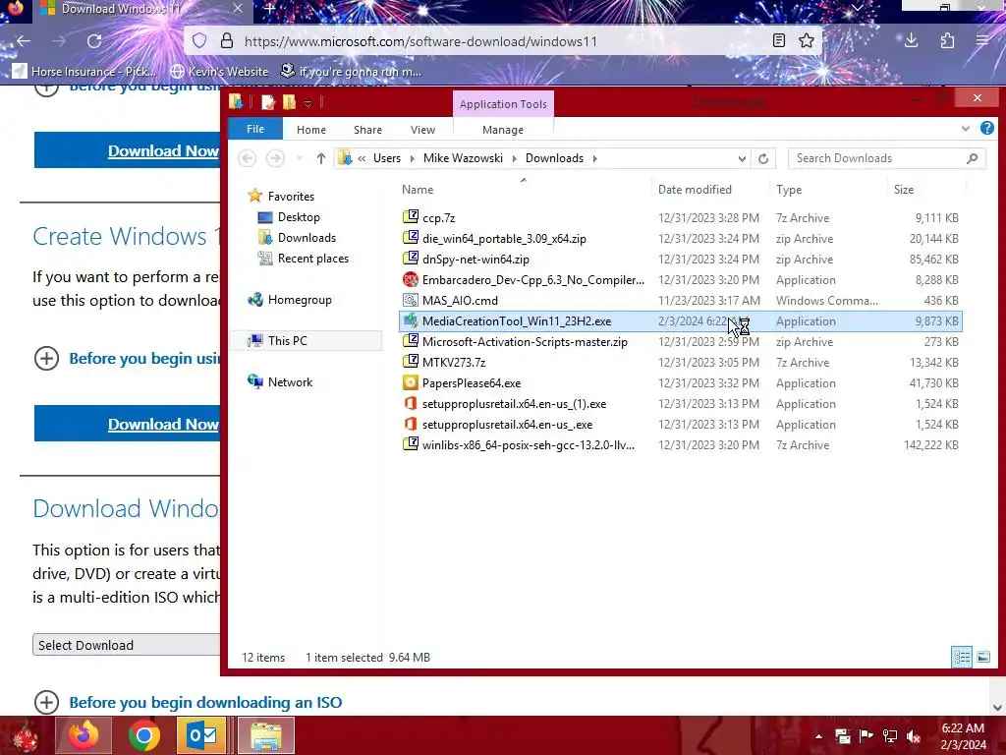Click the Firefox back arrow
The height and width of the screenshot is (755, 1006).
click(x=24, y=41)
